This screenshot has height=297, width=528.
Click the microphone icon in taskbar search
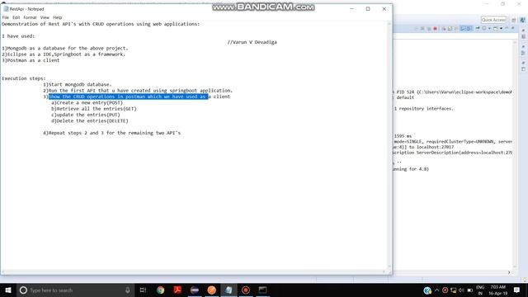tap(128, 290)
